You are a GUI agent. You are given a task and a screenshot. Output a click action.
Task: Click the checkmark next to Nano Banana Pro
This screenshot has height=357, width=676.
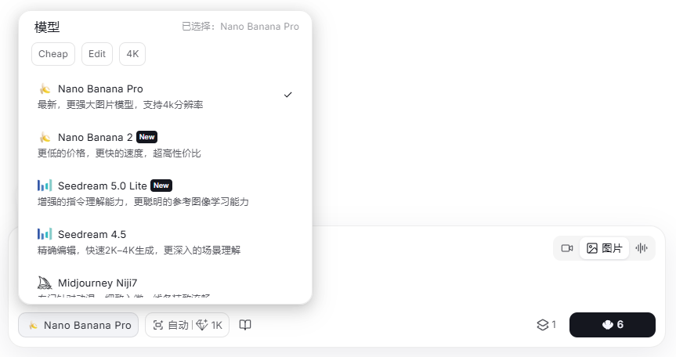[x=288, y=95]
